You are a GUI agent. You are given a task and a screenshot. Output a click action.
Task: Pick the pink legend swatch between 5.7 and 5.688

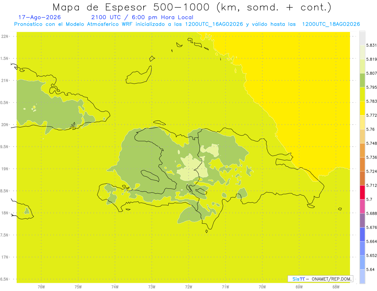coord(362,206)
